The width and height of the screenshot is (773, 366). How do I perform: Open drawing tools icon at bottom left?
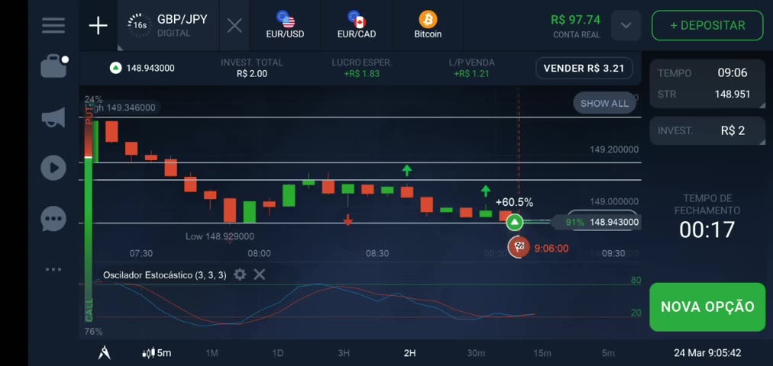105,352
